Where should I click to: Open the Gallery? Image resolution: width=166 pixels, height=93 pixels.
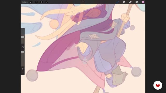click(25, 2)
